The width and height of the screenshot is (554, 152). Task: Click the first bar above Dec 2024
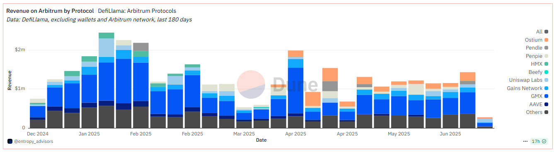coord(38,114)
